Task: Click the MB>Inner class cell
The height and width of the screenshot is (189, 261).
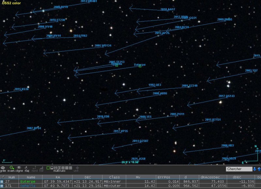Action: point(112,181)
